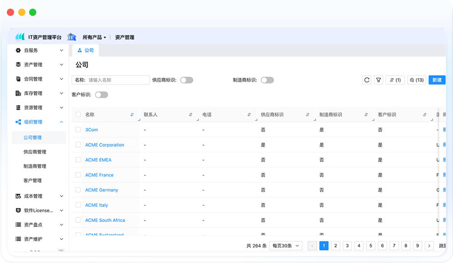Viewport: 453px width, 263px height.
Task: Click the sort (1) toolbar button
Action: click(395, 80)
